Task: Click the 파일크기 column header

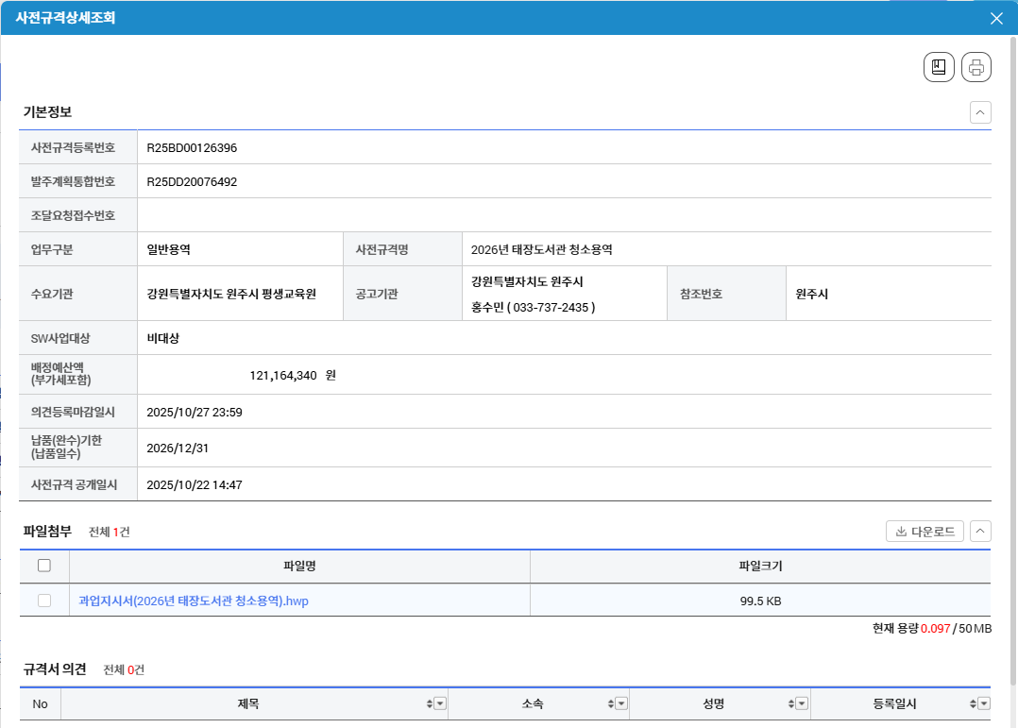Action: [x=760, y=566]
